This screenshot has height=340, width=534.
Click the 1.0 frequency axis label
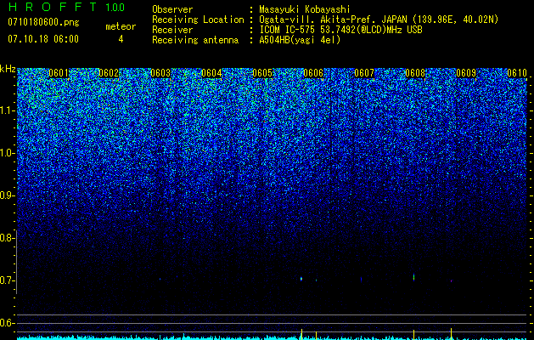[7, 153]
